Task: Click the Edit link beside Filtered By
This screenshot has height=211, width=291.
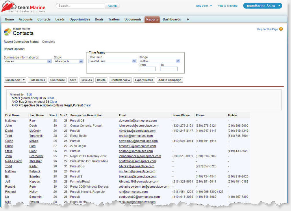Action: [29, 94]
